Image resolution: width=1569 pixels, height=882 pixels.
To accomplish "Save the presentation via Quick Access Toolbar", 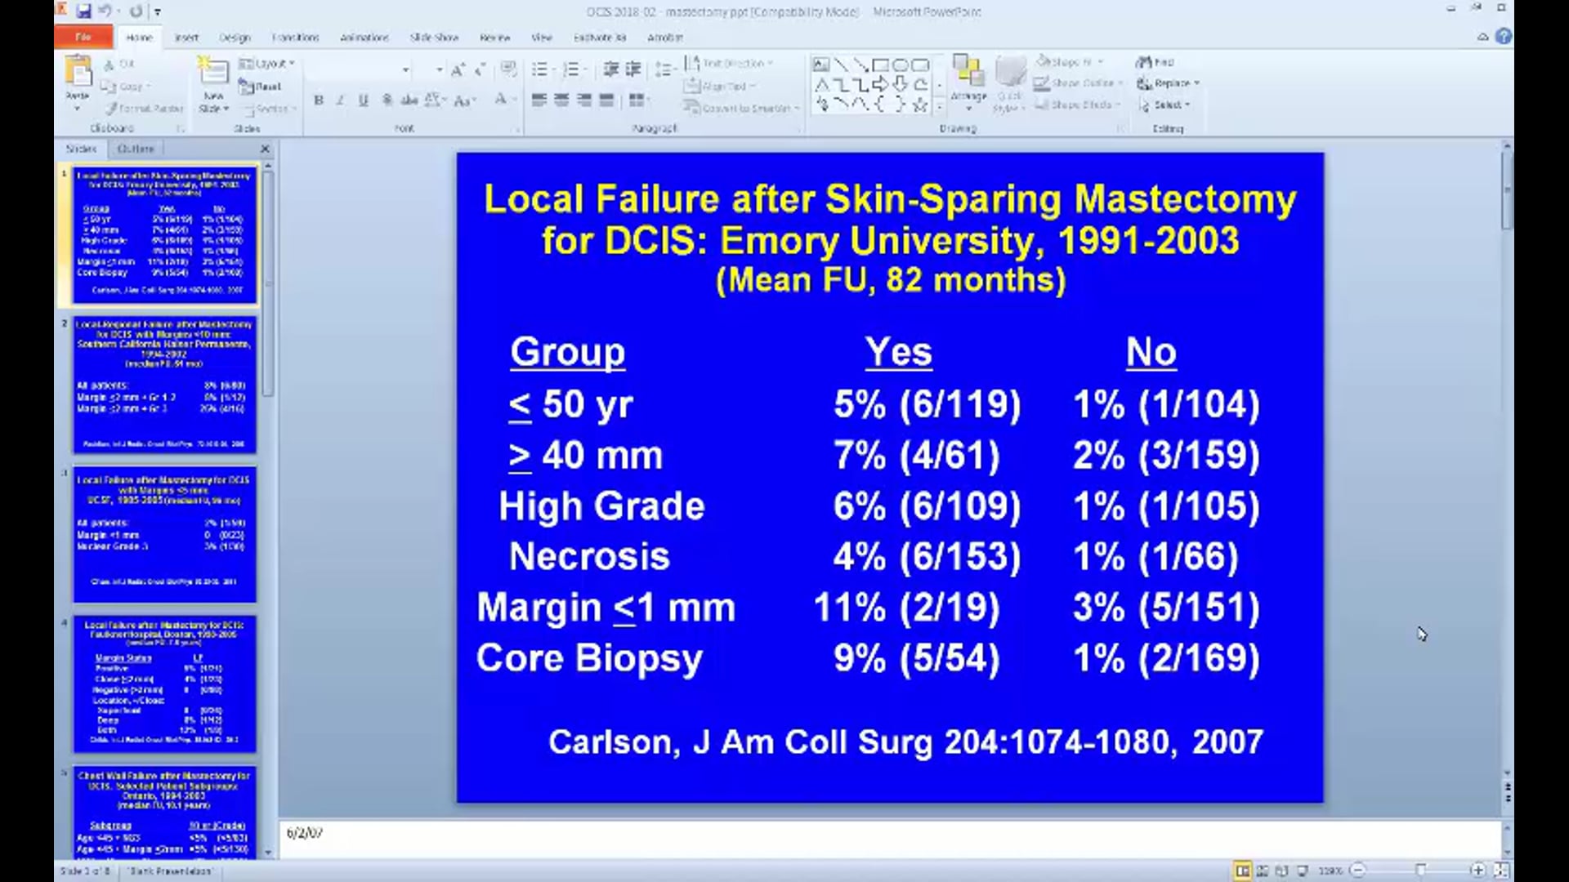I will click(83, 10).
